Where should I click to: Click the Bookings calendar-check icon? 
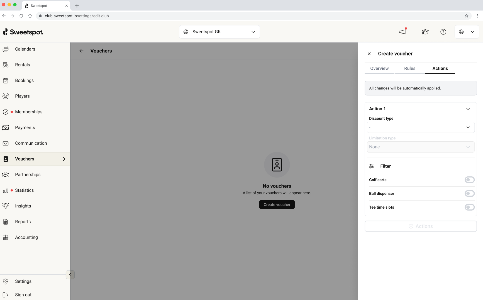point(6,81)
